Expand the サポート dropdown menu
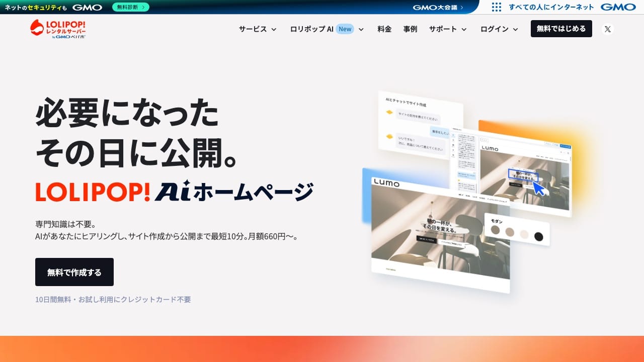This screenshot has width=644, height=362. click(448, 29)
